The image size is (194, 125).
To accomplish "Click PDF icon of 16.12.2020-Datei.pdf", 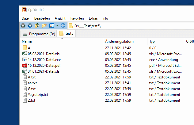I will coord(25,65).
